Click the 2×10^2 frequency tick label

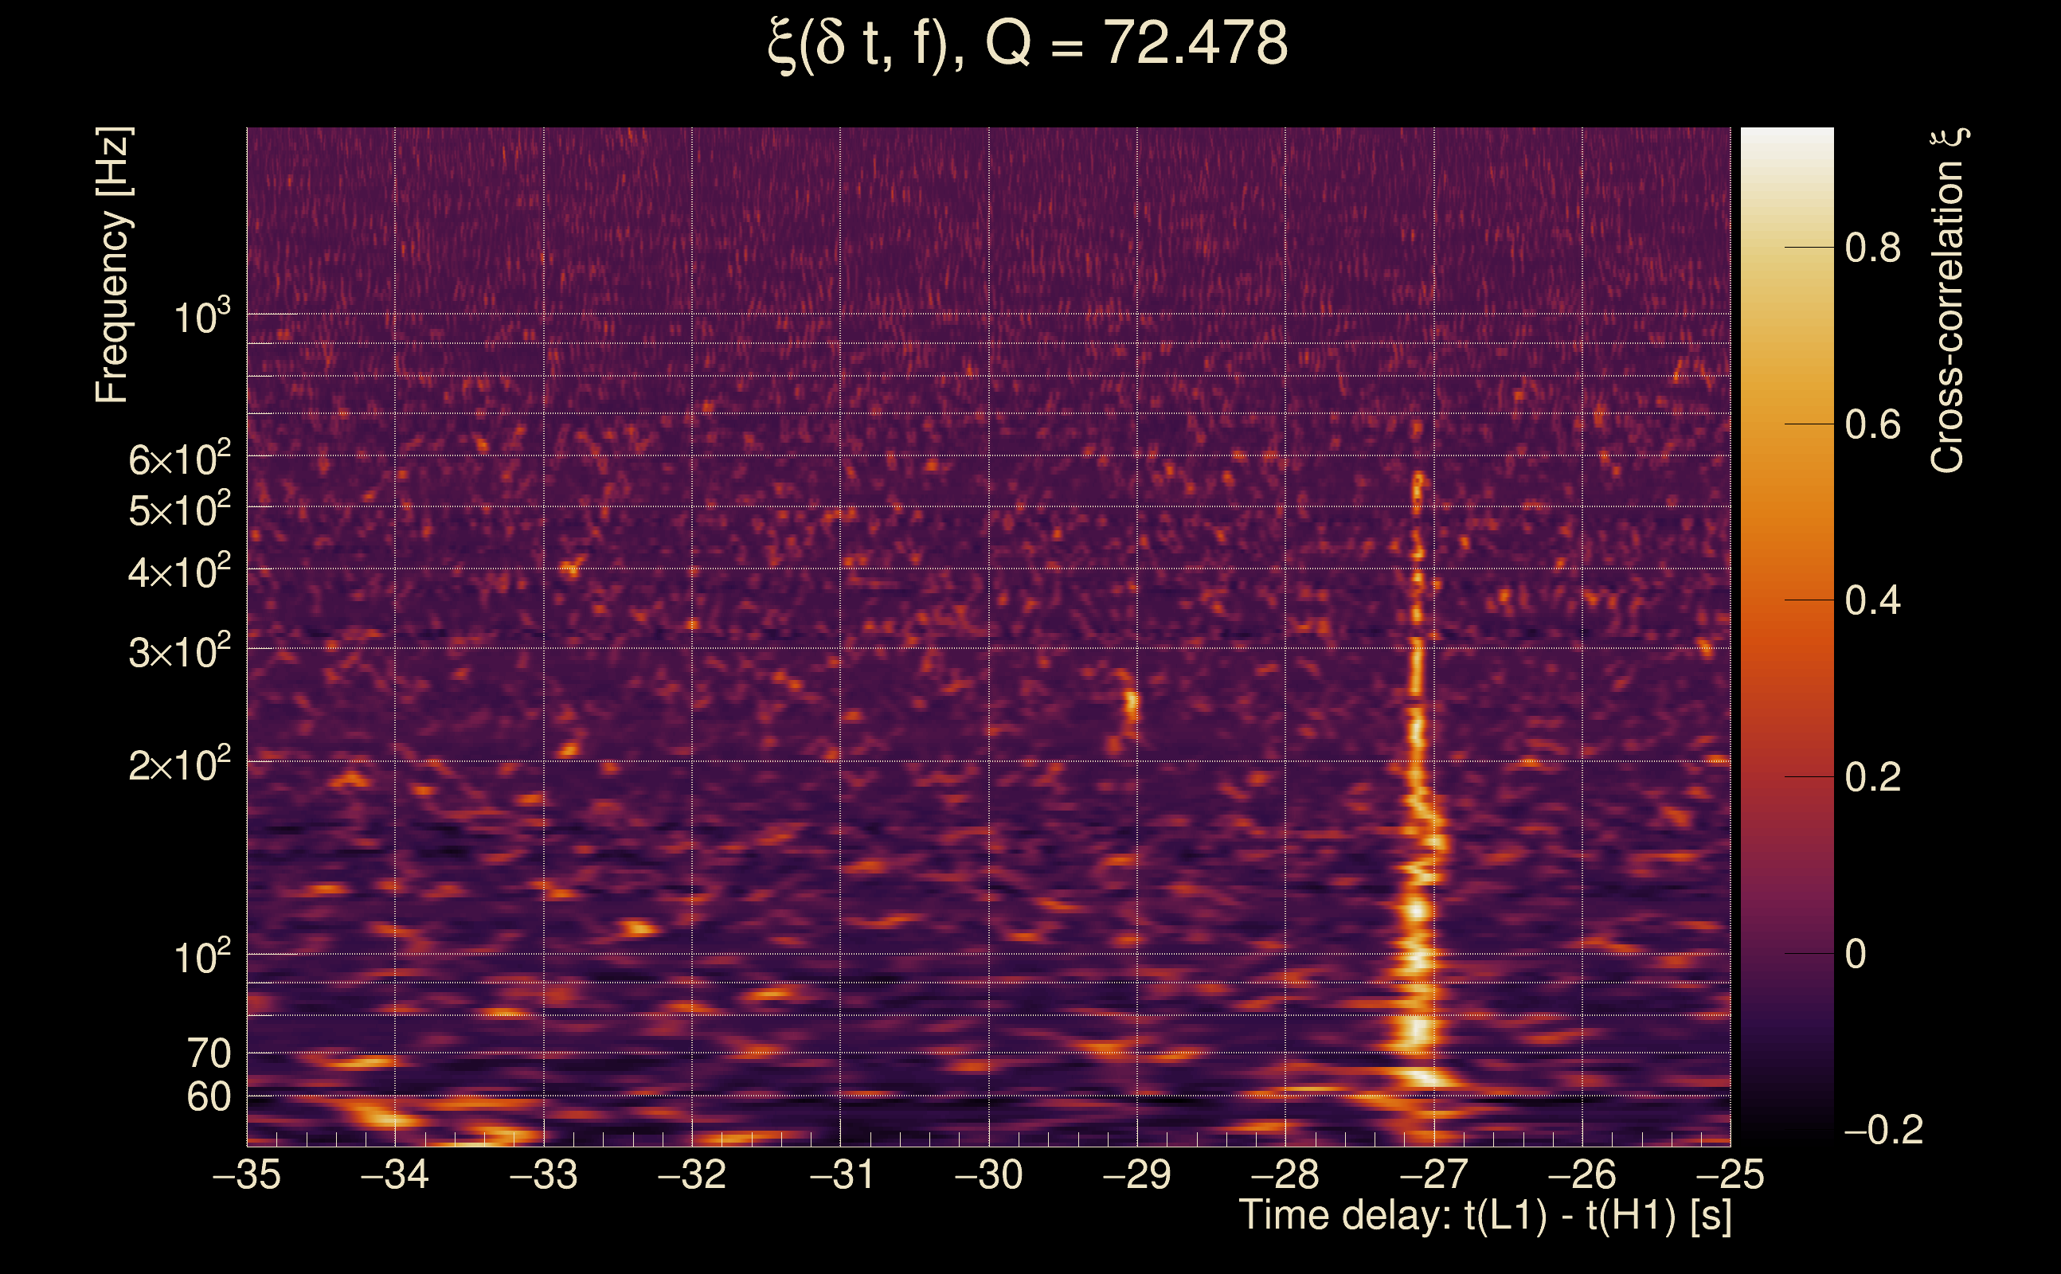coord(178,765)
